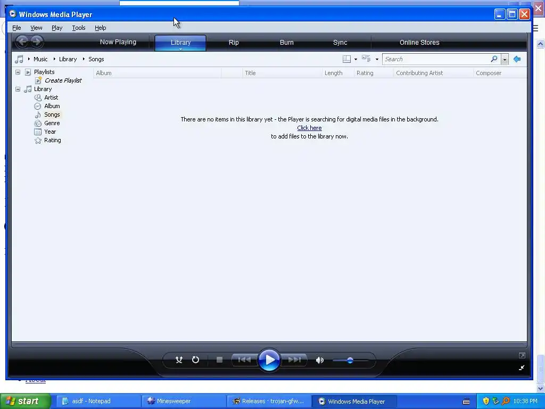
Task: Expand arrow before Music breadcrumb
Action: pos(29,59)
